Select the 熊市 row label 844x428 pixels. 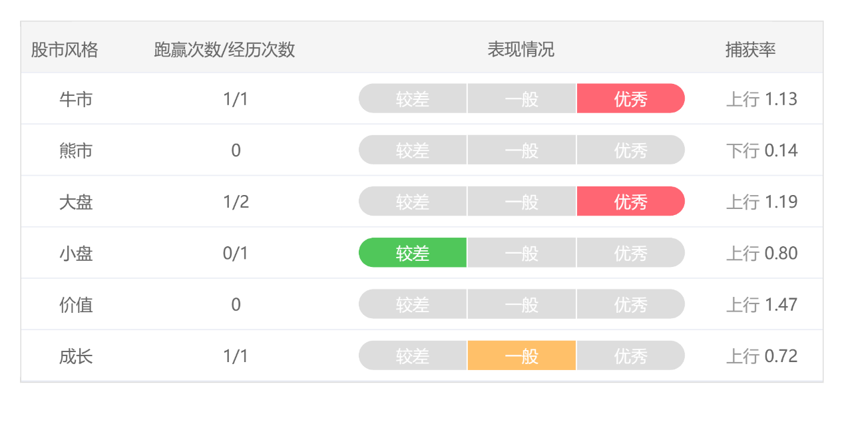click(76, 150)
